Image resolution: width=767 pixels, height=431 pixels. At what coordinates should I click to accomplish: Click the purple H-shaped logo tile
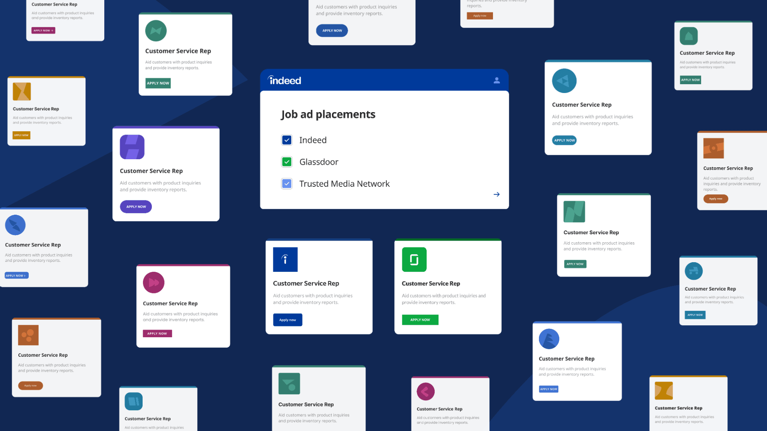coord(132,147)
